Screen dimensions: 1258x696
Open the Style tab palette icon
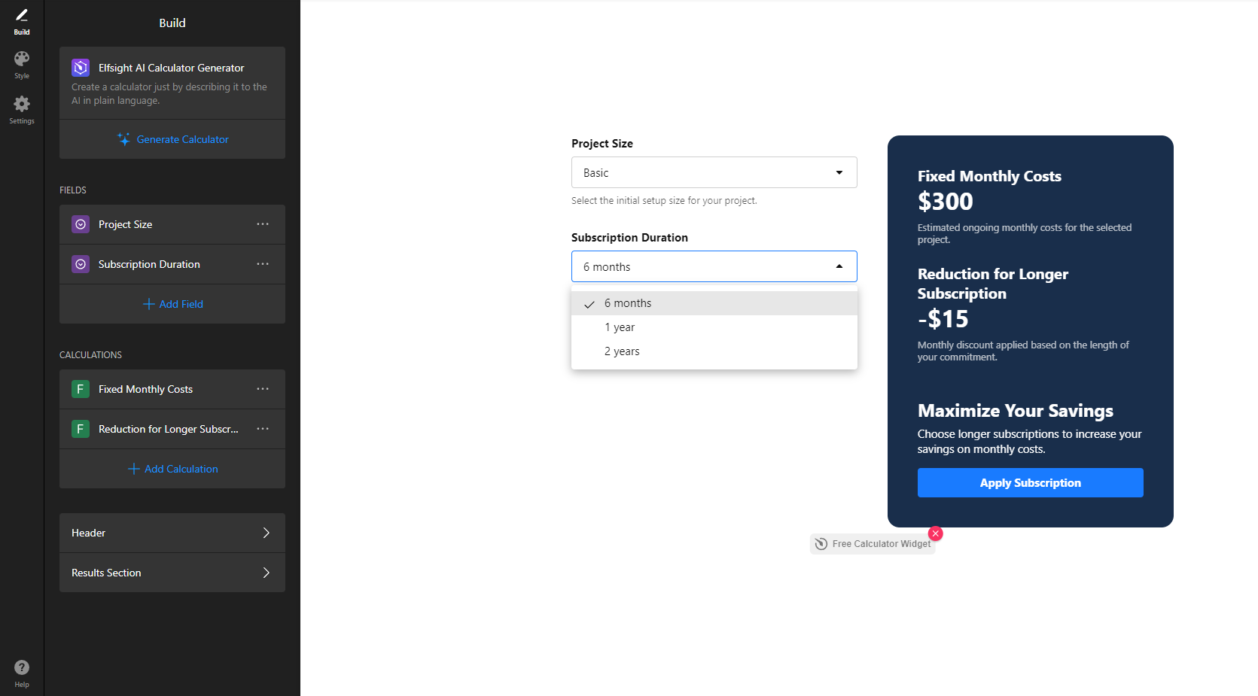point(22,59)
